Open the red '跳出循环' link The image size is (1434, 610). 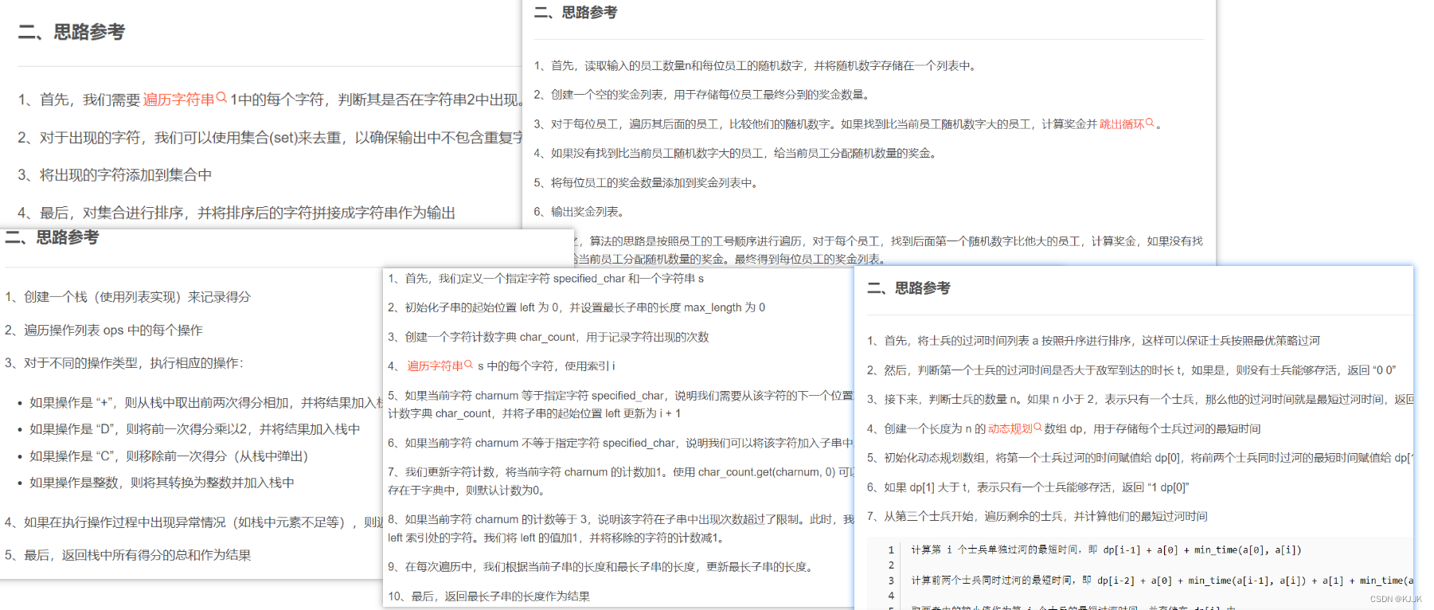click(1122, 124)
